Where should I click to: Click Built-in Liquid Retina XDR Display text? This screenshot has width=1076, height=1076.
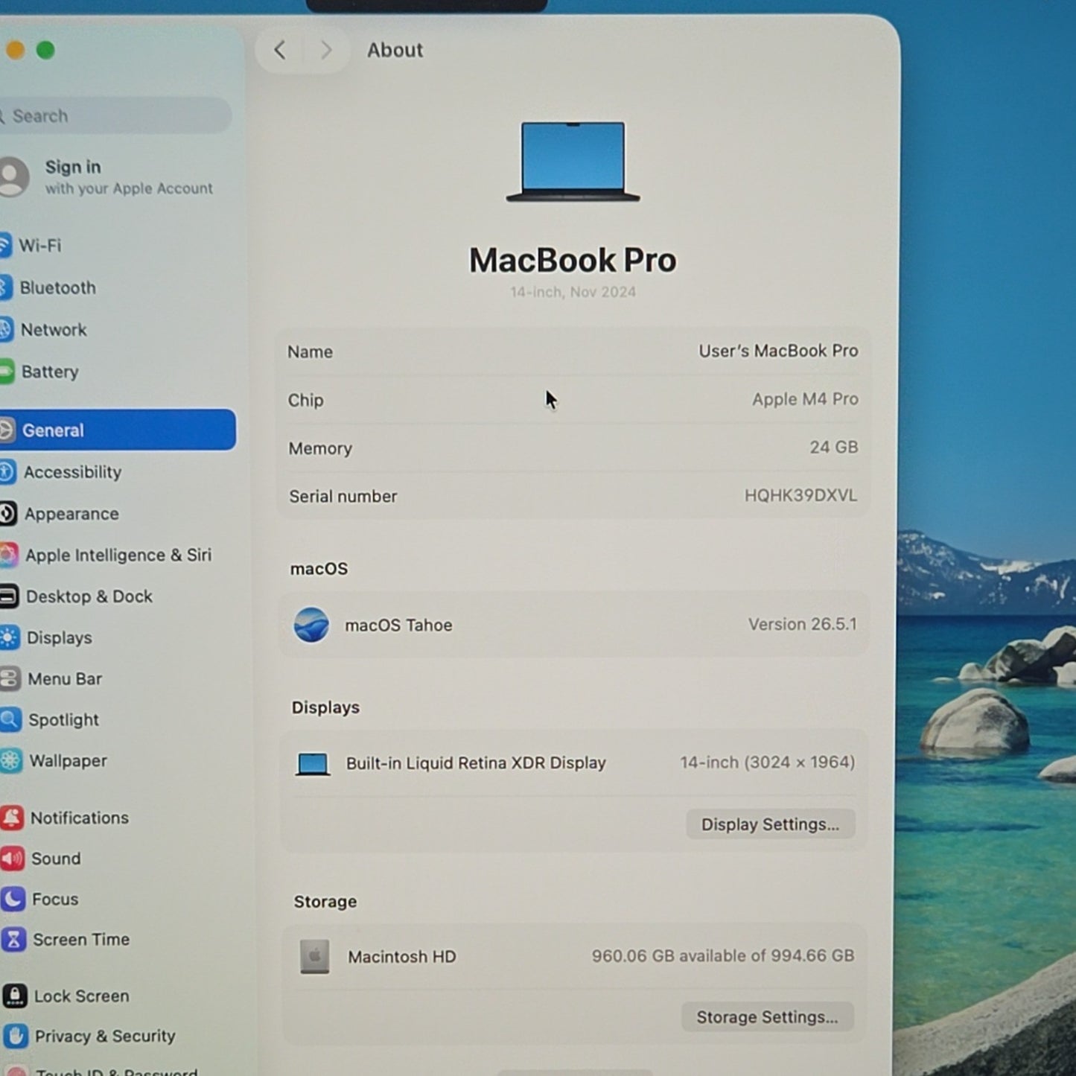pos(476,763)
